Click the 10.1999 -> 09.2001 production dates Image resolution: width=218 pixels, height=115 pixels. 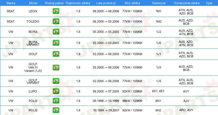coord(106,110)
